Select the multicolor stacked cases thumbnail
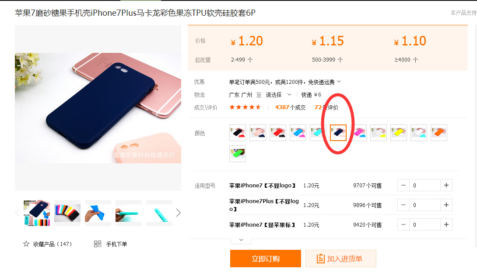The height and width of the screenshot is (276, 477). pos(67,213)
